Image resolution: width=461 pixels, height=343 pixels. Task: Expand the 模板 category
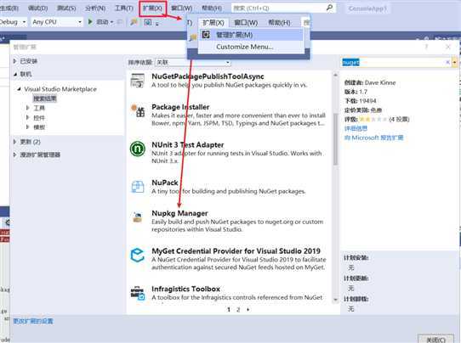pos(27,127)
